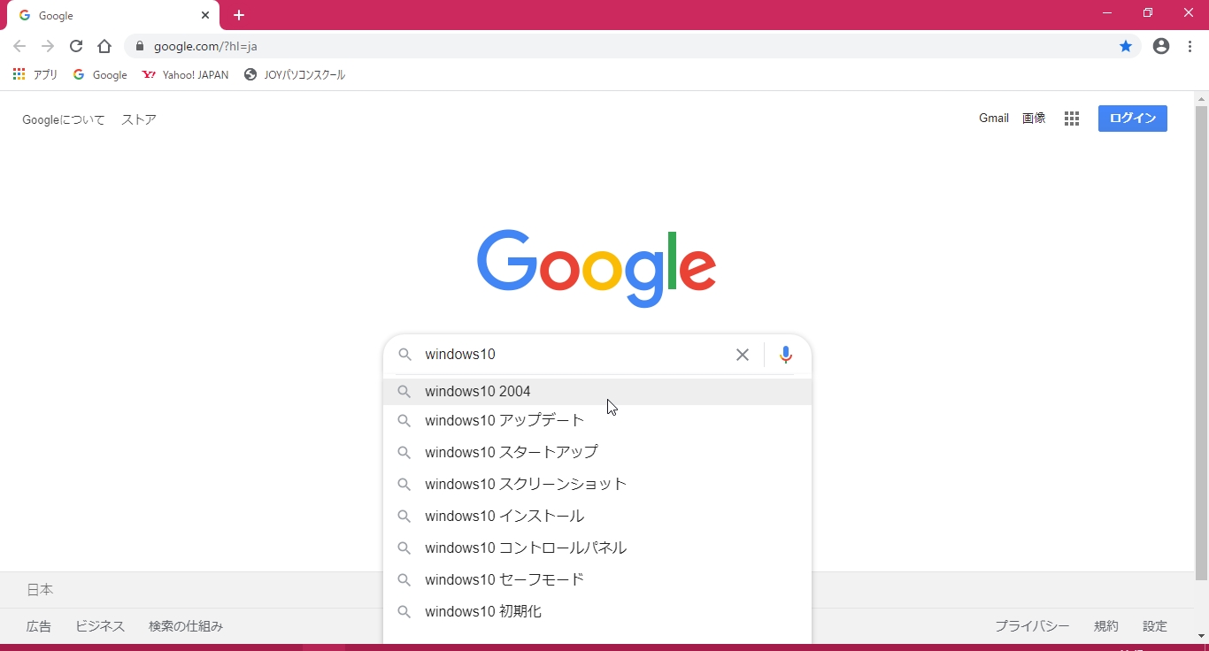1209x651 pixels.
Task: Select the suggestion "windows10 セーフモード"
Action: [504, 579]
